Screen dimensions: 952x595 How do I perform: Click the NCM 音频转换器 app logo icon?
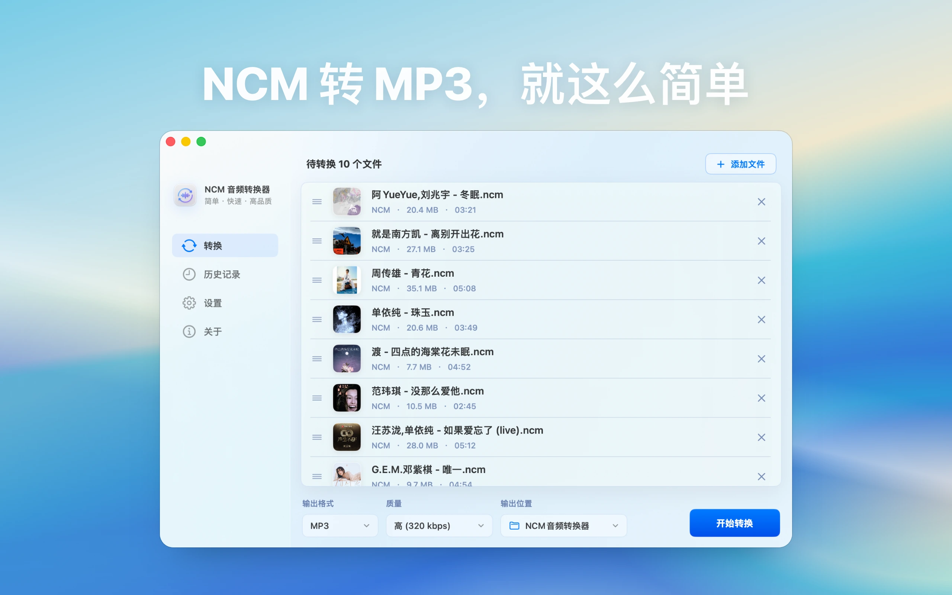tap(185, 195)
